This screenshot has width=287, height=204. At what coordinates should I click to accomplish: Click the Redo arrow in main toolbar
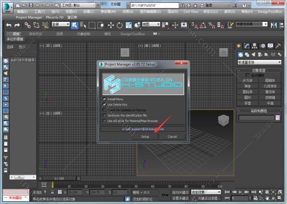(x=17, y=25)
